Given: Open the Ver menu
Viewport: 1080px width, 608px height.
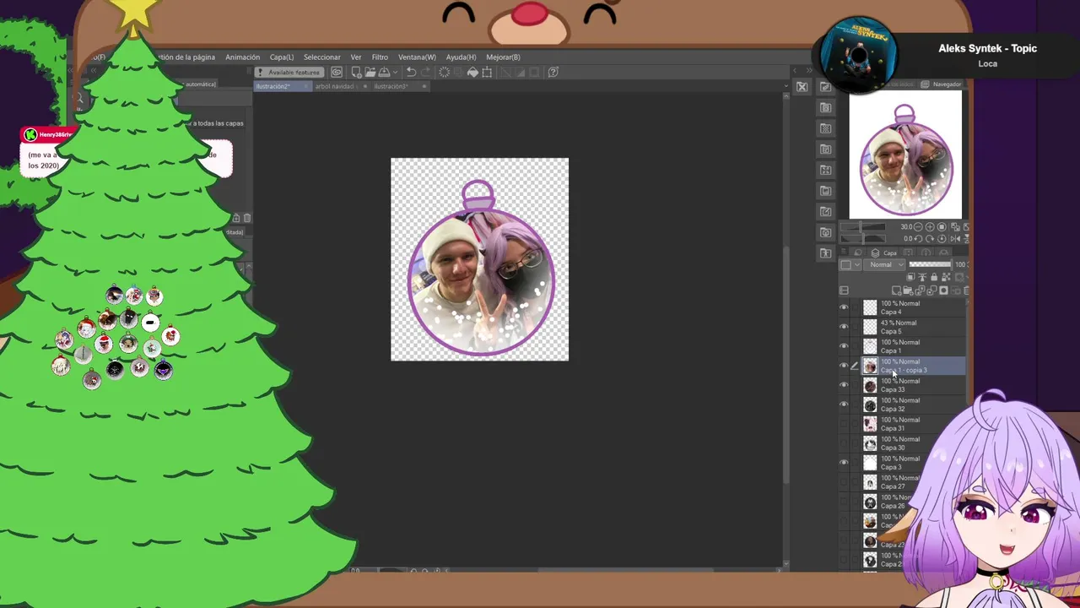Looking at the screenshot, I should (x=356, y=57).
